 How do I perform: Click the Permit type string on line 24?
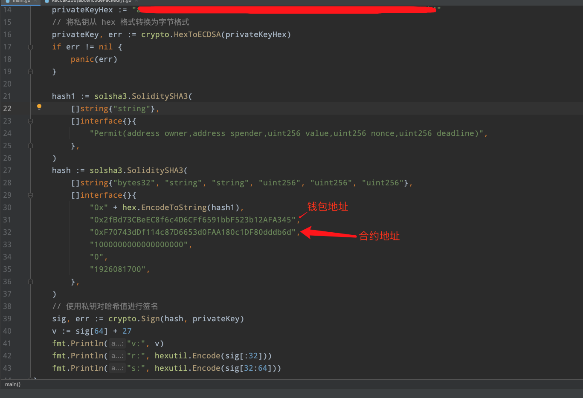(286, 133)
